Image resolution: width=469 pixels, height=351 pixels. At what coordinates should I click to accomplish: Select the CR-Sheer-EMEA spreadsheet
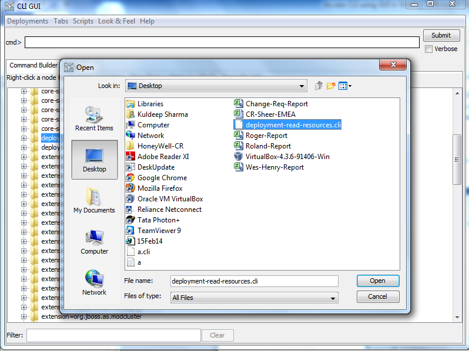point(264,114)
